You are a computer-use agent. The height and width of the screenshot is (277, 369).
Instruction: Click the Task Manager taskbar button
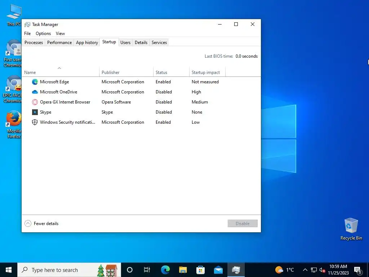236,270
